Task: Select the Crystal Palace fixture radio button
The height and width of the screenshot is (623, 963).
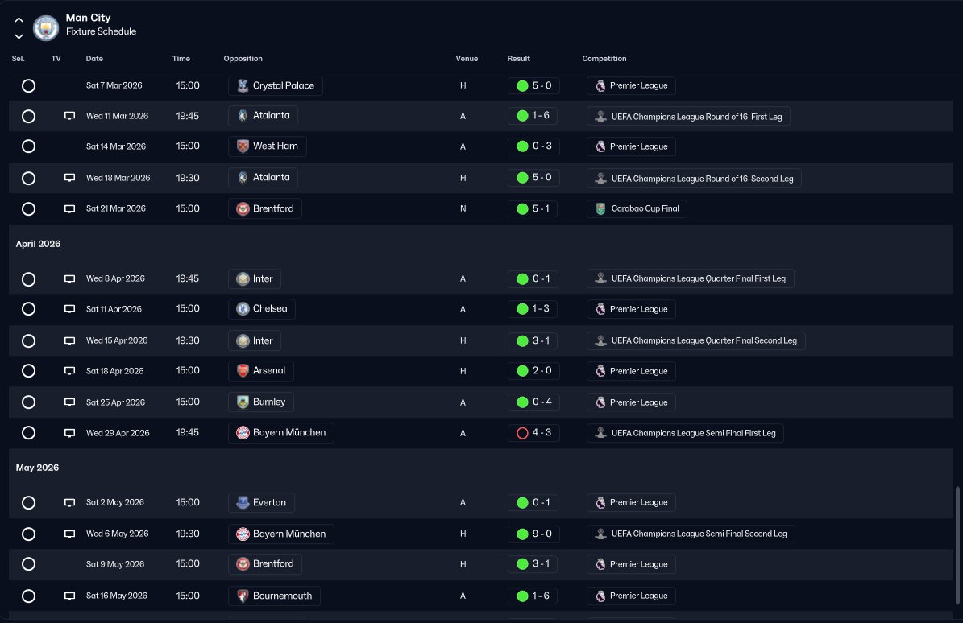Action: pyautogui.click(x=28, y=85)
